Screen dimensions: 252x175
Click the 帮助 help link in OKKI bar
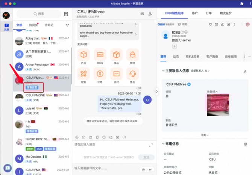[182, 24]
